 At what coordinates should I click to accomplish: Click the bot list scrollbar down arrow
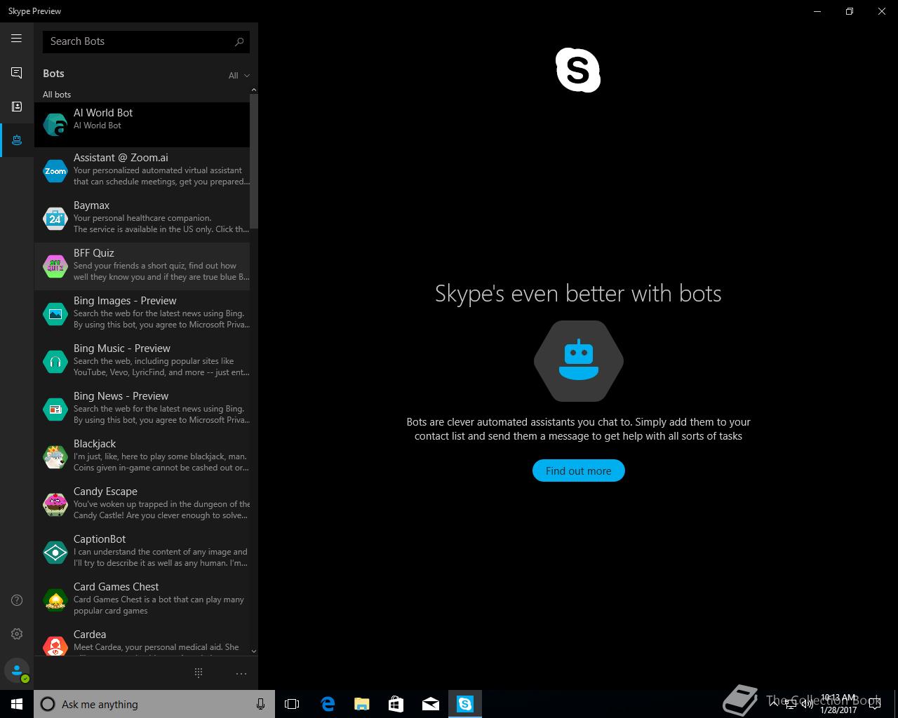click(x=254, y=651)
